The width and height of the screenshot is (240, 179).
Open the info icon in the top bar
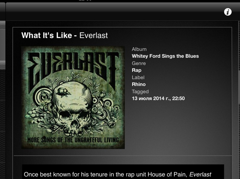228,12
